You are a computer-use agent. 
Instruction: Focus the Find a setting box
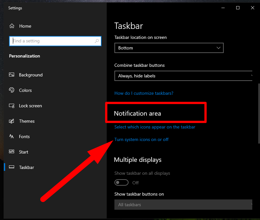coord(55,41)
